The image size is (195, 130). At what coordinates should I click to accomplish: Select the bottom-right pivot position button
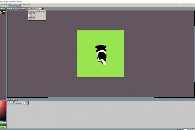(x=34, y=18)
